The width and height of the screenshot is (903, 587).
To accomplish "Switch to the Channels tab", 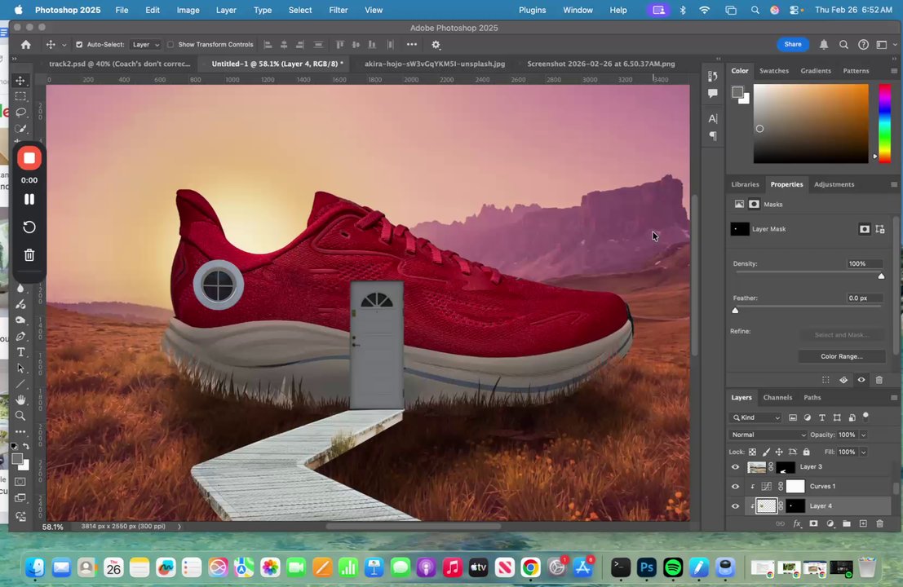I will click(x=777, y=398).
